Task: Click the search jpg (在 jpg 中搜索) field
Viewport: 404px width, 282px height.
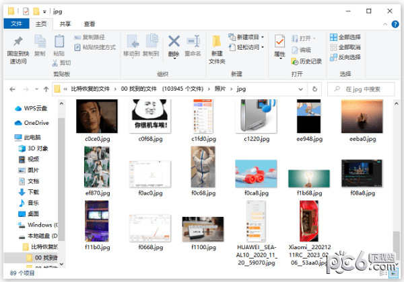Action: pos(361,89)
